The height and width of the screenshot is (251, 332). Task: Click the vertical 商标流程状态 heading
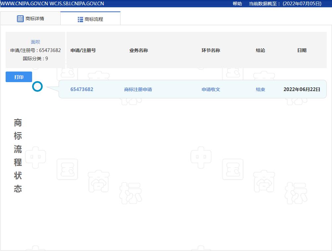[18, 156]
